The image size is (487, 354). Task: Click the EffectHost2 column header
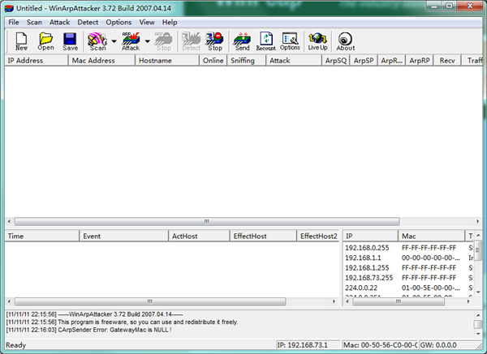tap(318, 237)
